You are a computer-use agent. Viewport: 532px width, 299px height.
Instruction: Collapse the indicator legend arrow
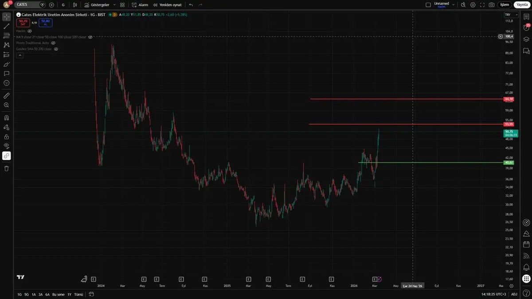pos(20,55)
